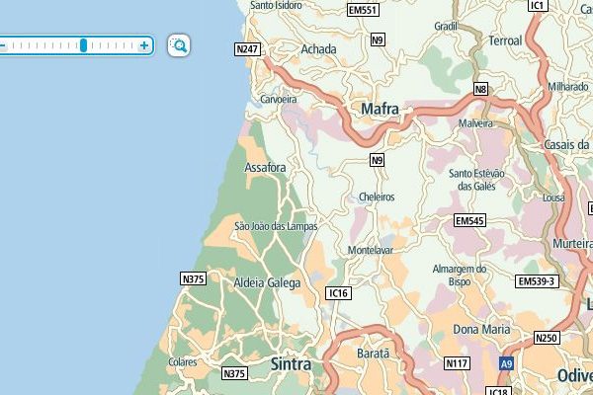Image resolution: width=593 pixels, height=395 pixels.
Task: Click the N117 road shield
Action: click(x=457, y=363)
